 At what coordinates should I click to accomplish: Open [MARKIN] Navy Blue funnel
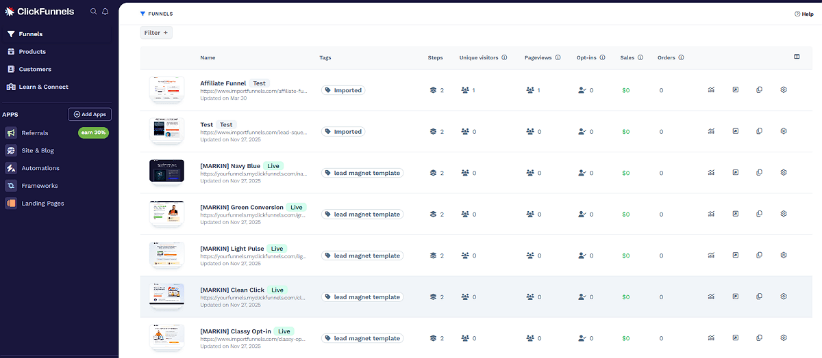pyautogui.click(x=230, y=166)
